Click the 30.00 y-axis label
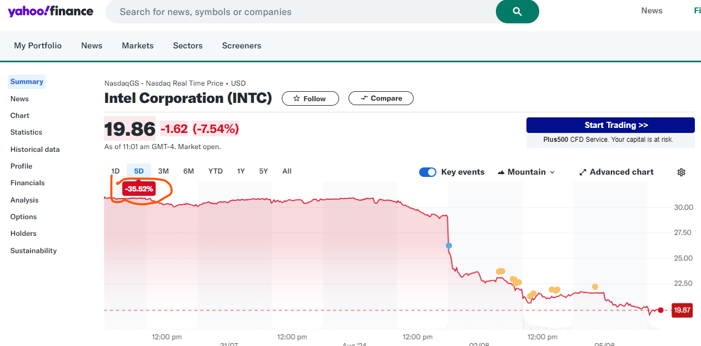The height and width of the screenshot is (346, 701). click(x=683, y=207)
